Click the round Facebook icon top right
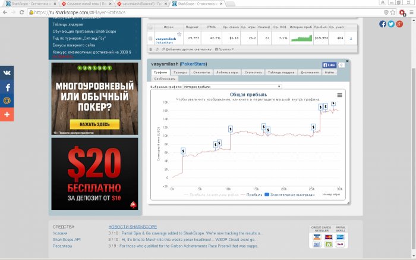 [383, 24]
